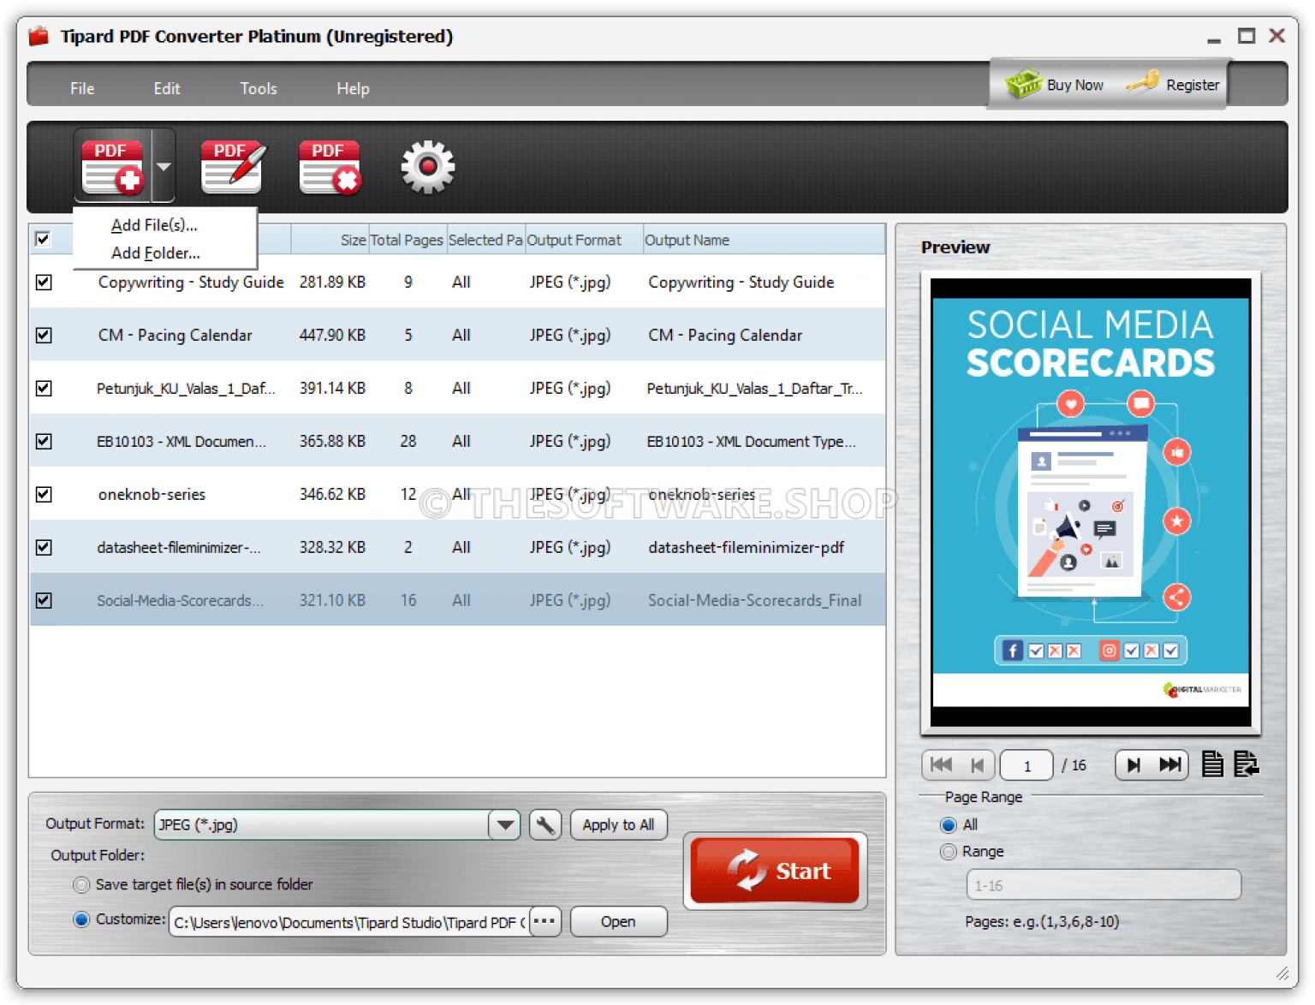Image resolution: width=1315 pixels, height=1005 pixels.
Task: Click the Size column header
Action: pos(329,240)
